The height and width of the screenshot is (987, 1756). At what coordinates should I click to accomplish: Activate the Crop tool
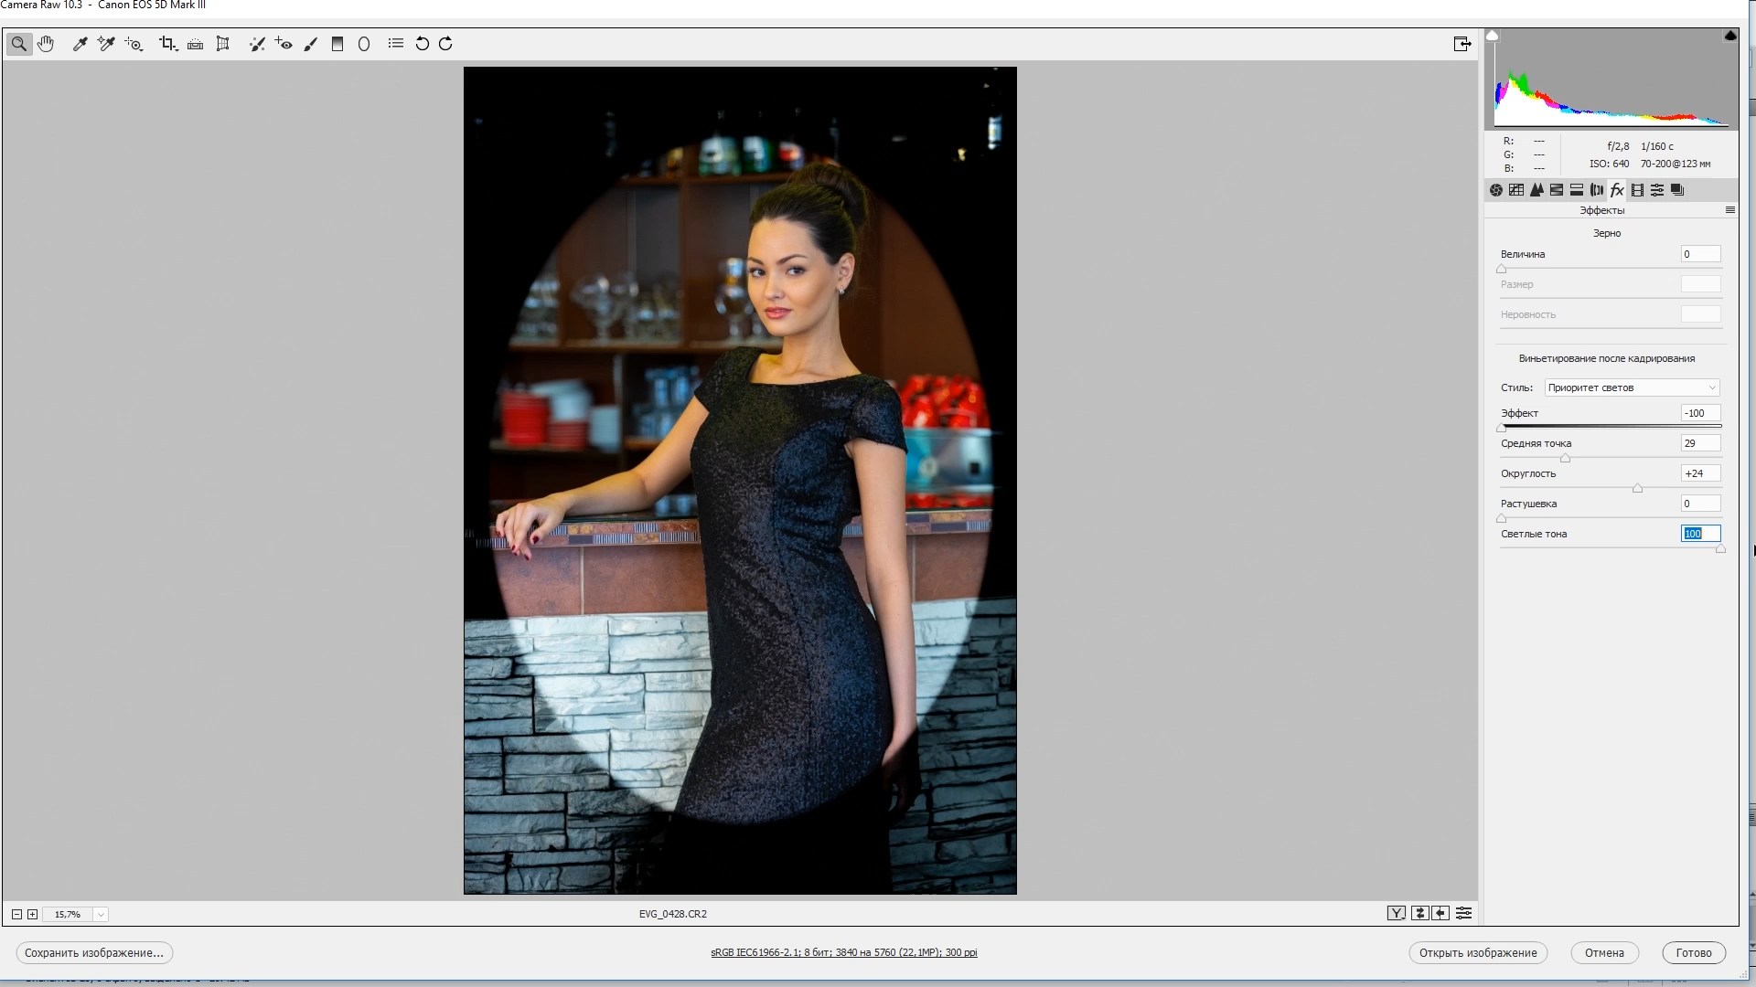(167, 44)
